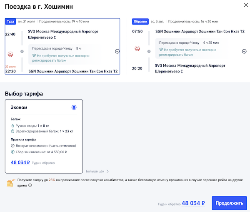Click the info icon after hotel discount text

30,186
